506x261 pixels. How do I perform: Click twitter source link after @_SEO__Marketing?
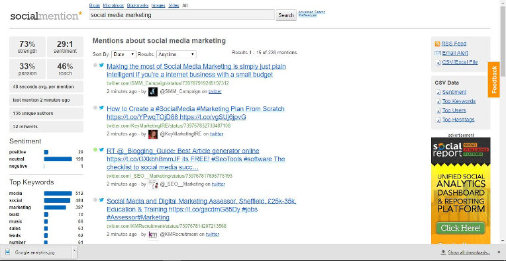click(218, 184)
